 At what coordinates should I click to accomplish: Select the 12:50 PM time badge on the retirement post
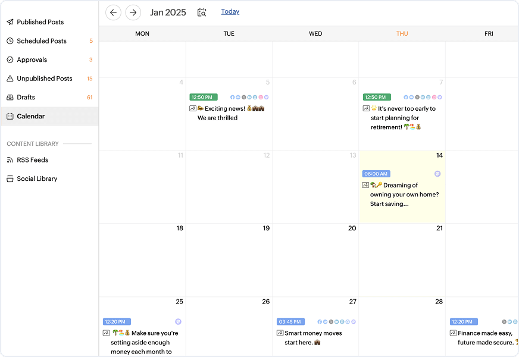click(x=376, y=97)
